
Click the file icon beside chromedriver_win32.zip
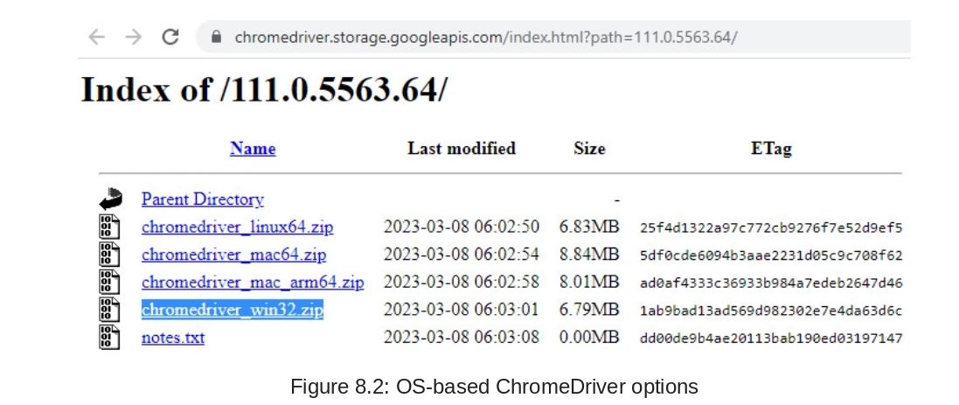tap(109, 309)
